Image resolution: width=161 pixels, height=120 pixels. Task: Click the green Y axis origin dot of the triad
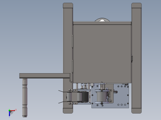[9, 110]
